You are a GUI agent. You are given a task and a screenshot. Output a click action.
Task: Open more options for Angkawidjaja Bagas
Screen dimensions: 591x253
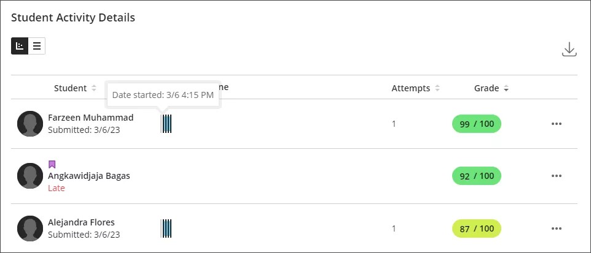[x=557, y=176]
